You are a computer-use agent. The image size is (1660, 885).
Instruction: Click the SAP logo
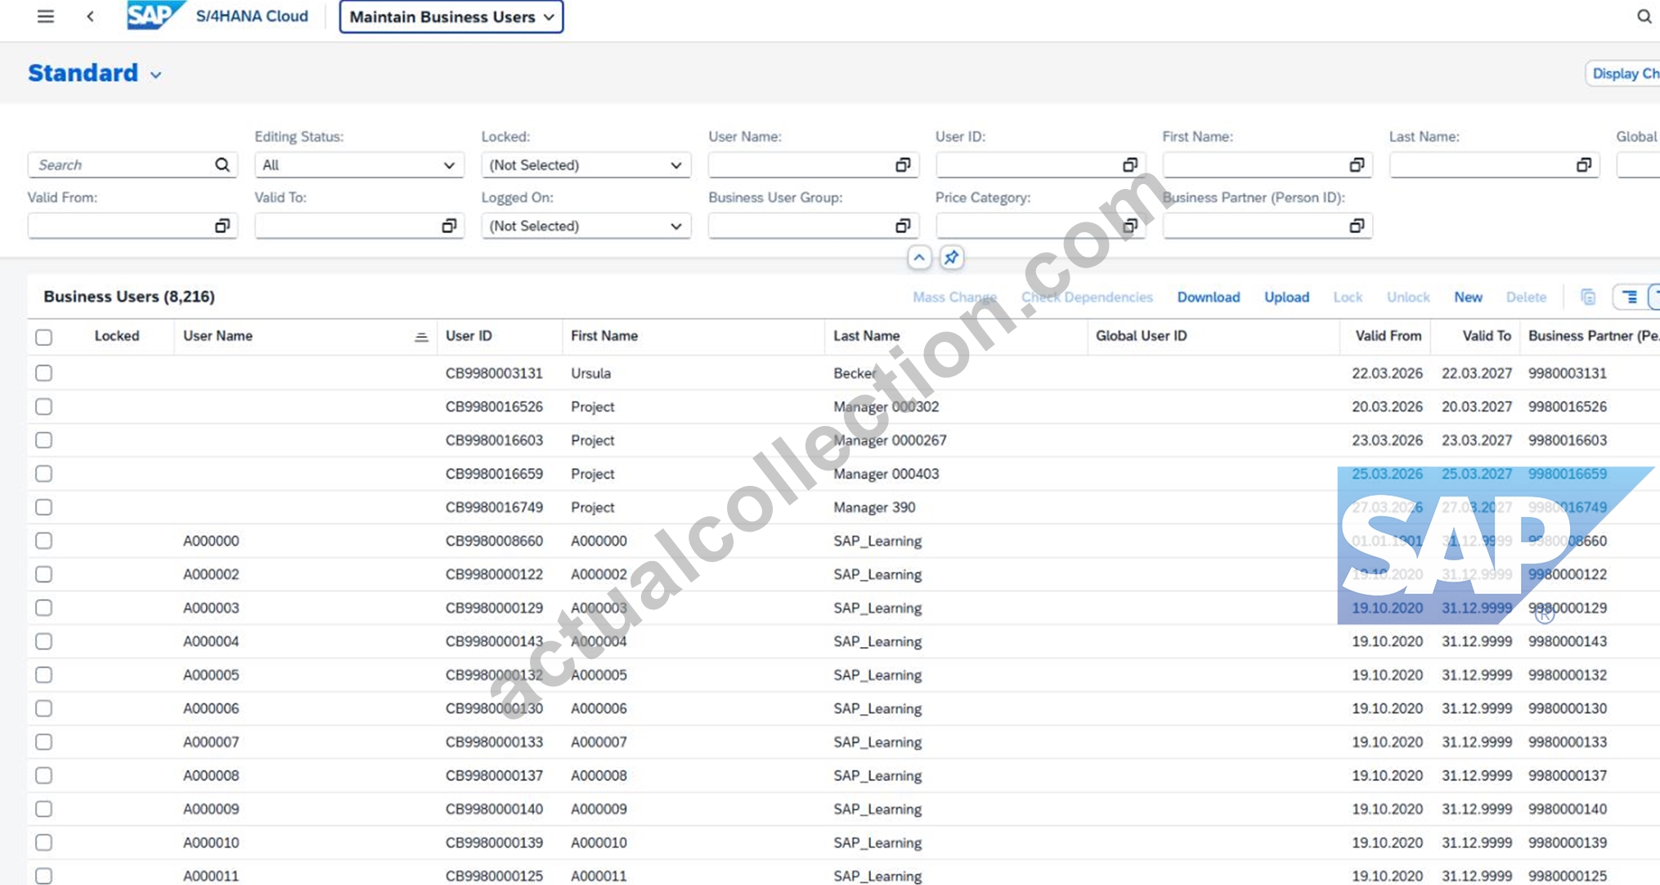(154, 16)
